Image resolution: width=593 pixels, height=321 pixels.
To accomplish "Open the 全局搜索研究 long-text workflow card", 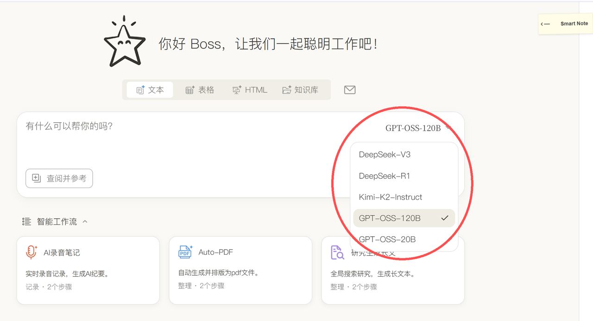I will click(393, 271).
